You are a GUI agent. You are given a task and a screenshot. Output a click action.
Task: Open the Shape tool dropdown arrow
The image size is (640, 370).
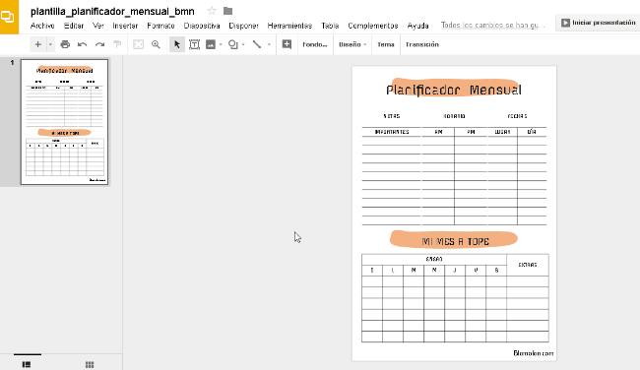(243, 44)
